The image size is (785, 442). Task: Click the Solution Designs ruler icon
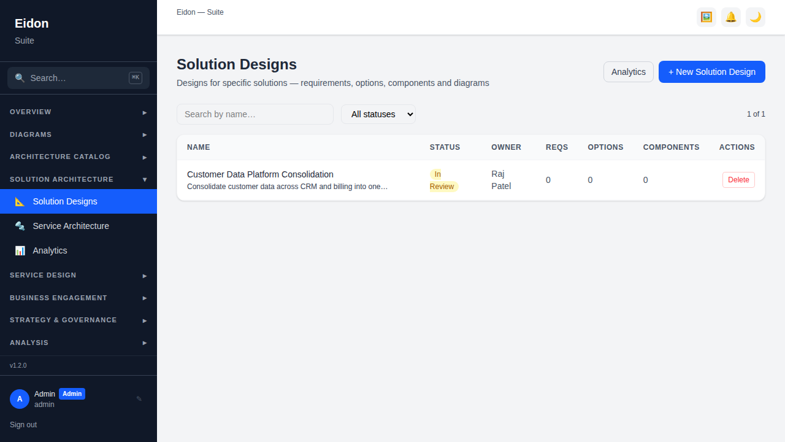tap(20, 201)
